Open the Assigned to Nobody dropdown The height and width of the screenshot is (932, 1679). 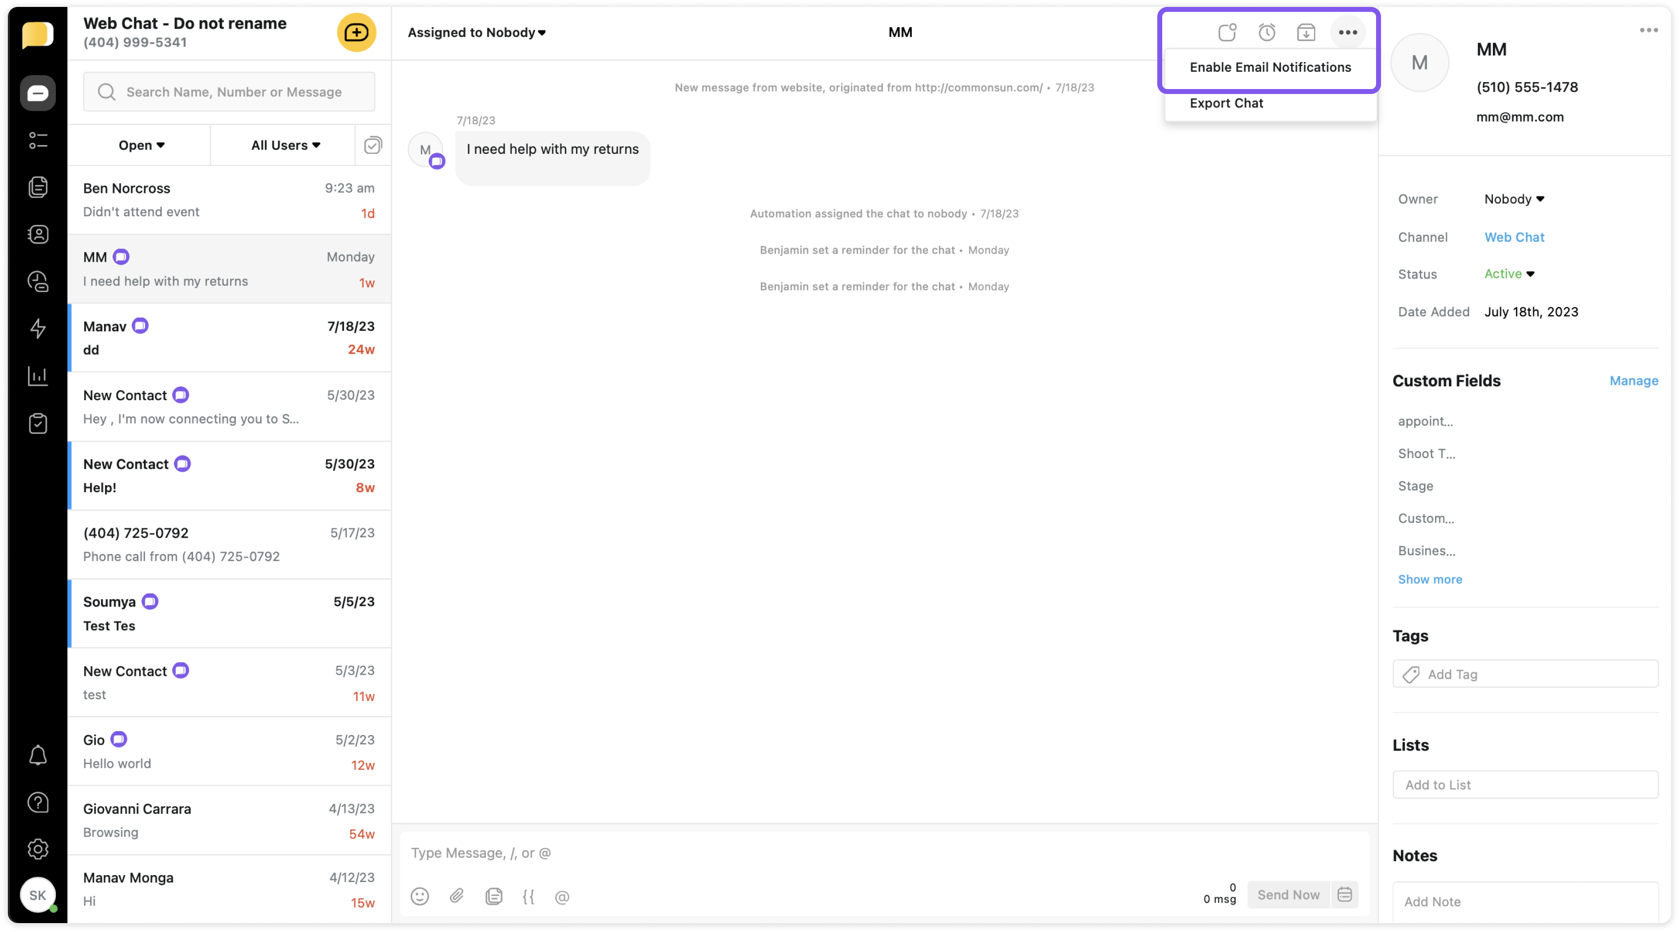coord(477,32)
